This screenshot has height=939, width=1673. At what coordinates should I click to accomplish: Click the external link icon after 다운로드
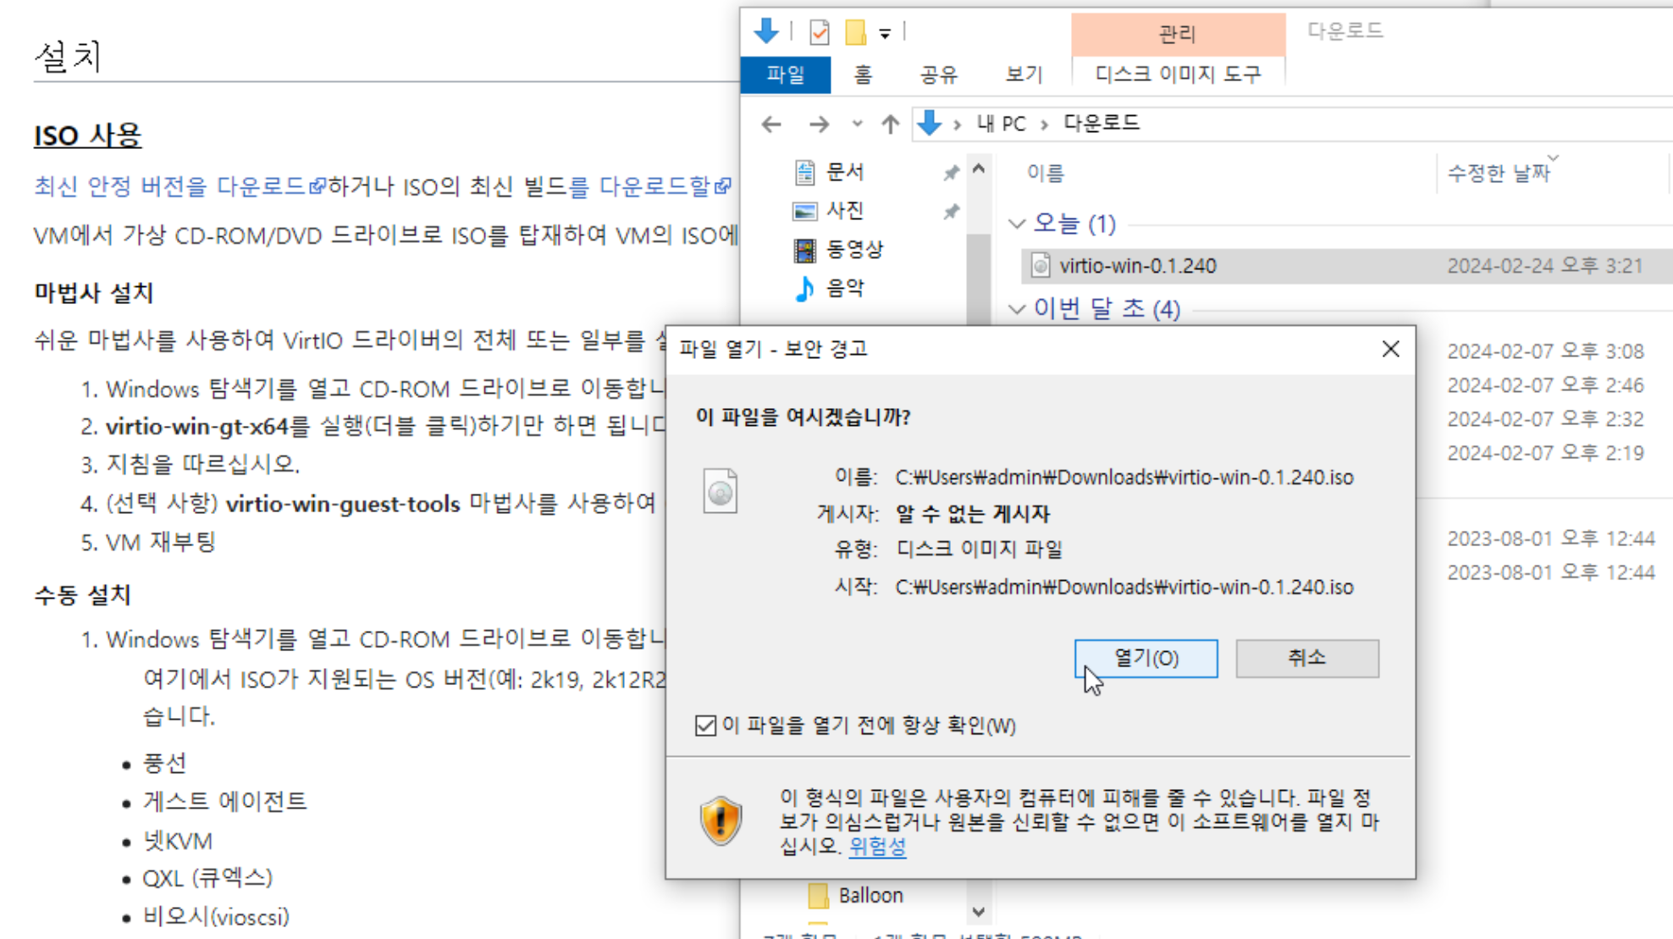(317, 186)
